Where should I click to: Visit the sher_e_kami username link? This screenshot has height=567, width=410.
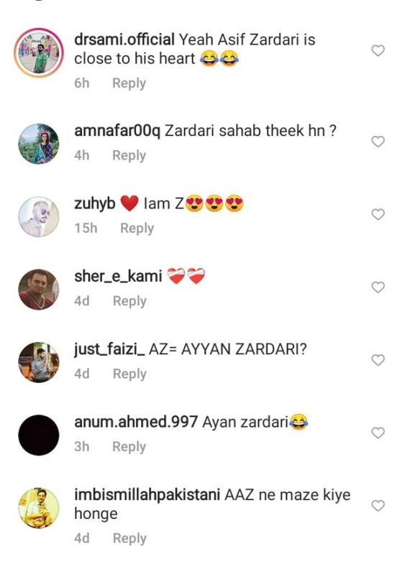pyautogui.click(x=118, y=277)
